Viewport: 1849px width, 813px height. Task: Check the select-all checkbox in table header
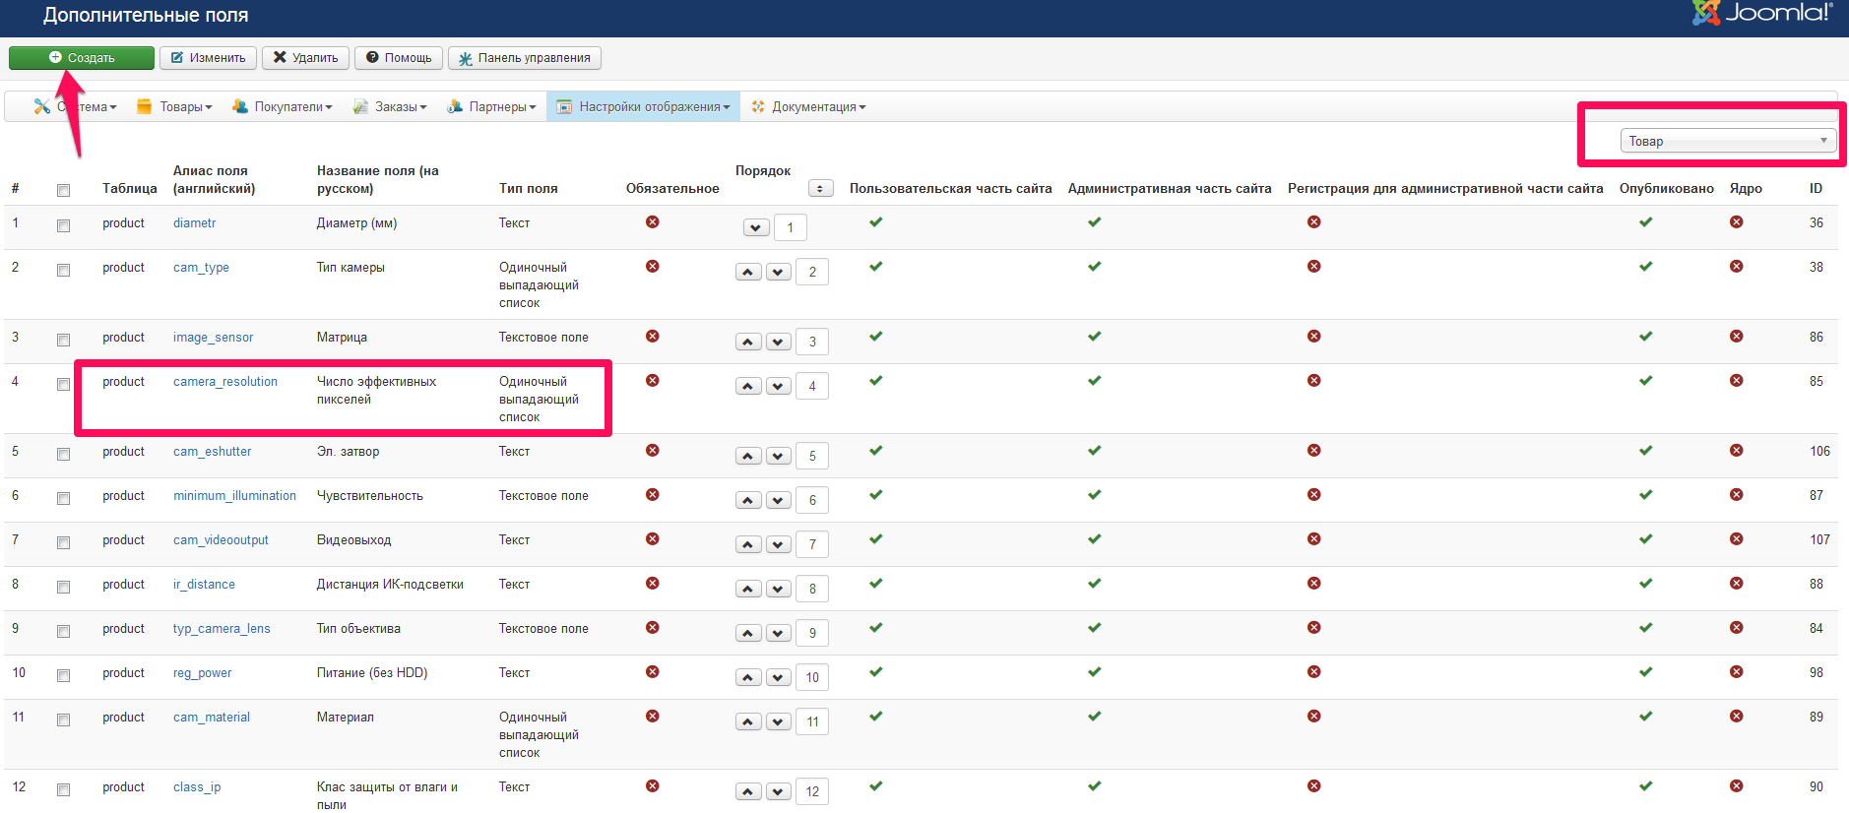[63, 190]
